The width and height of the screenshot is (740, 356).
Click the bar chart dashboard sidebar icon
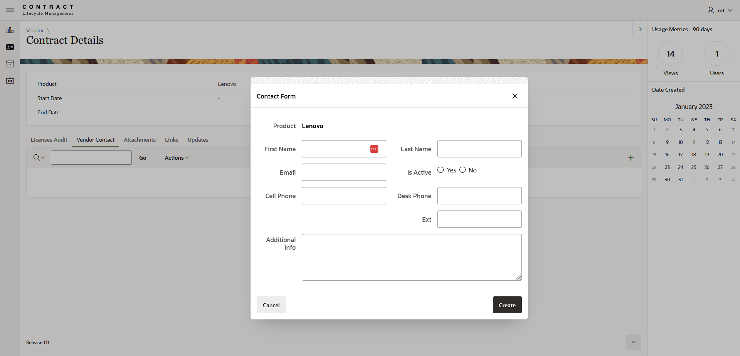point(10,30)
